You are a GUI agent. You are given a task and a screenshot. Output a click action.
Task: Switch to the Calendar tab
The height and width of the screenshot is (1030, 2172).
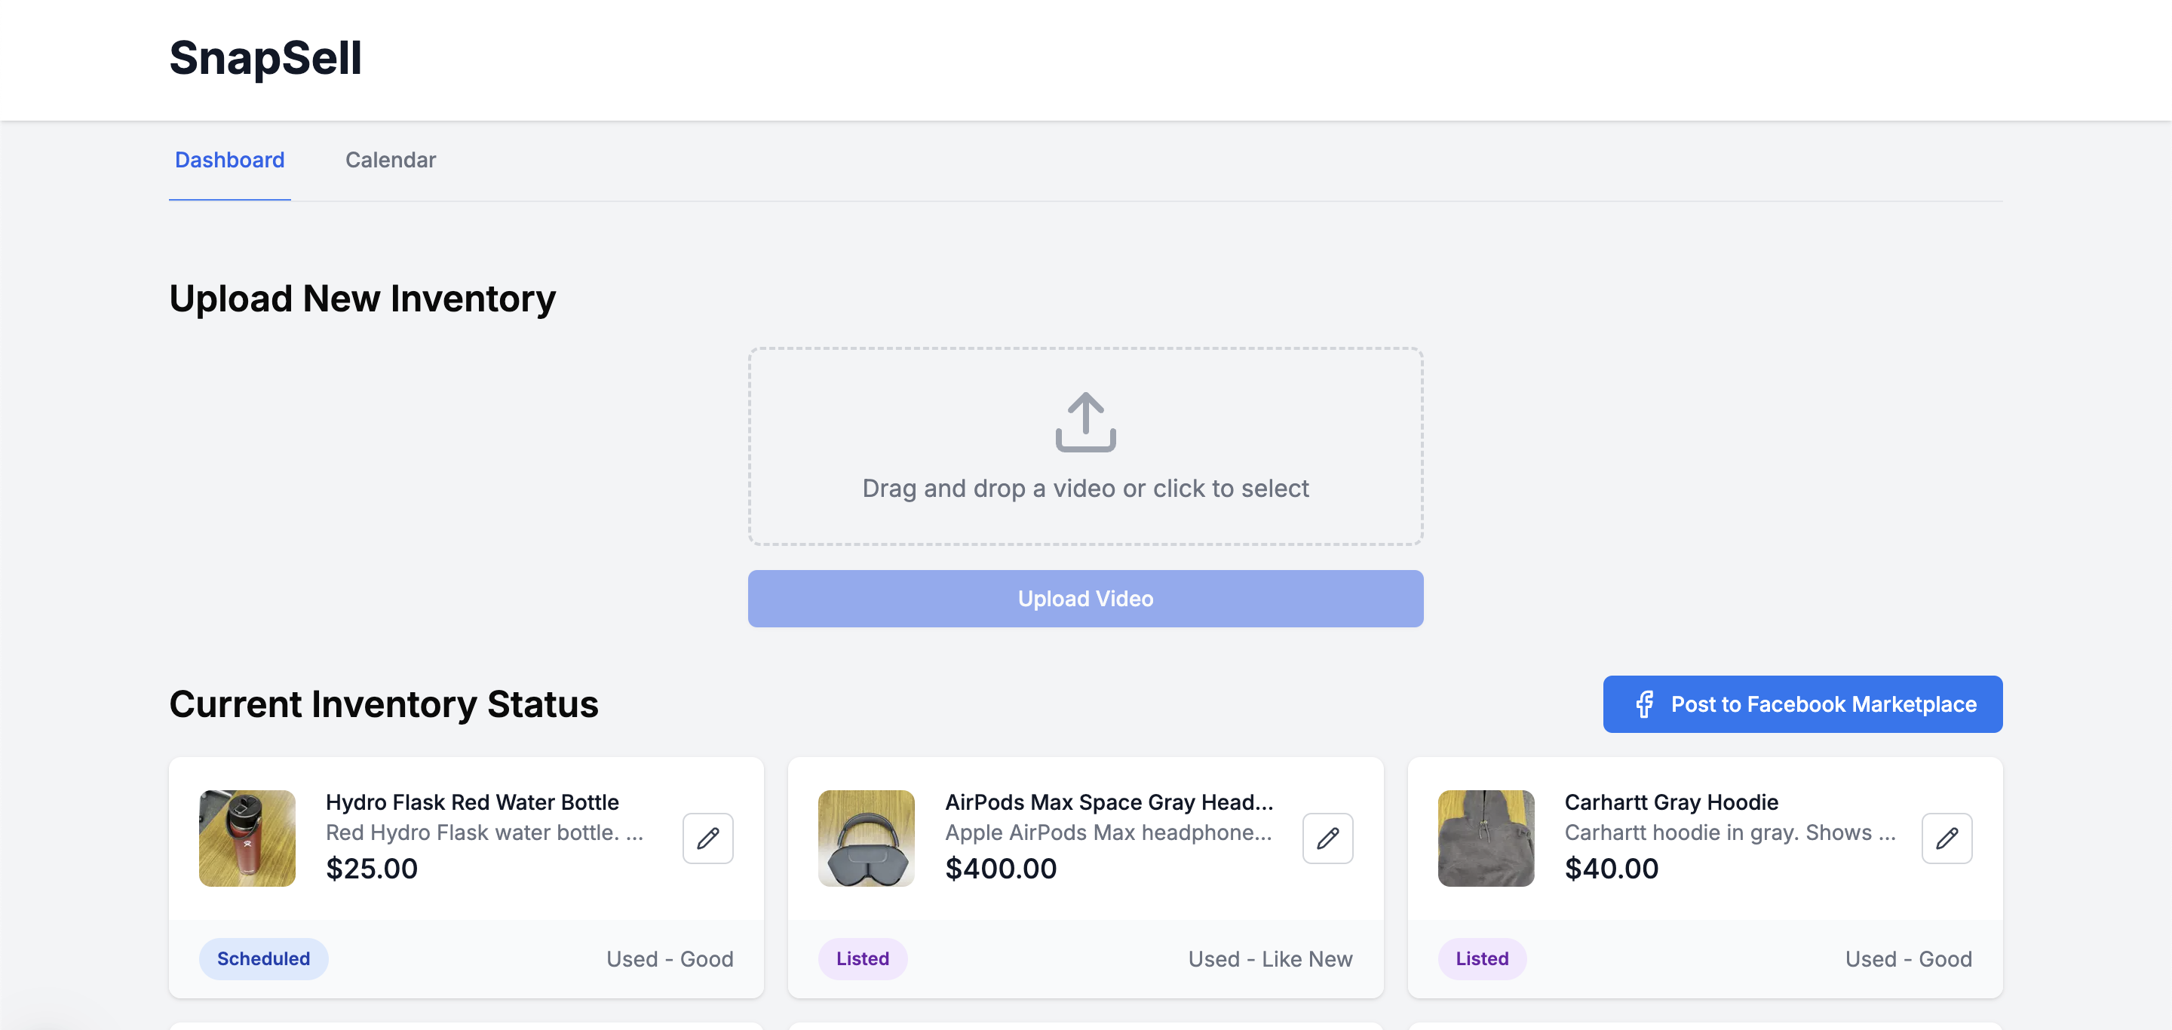(x=391, y=160)
